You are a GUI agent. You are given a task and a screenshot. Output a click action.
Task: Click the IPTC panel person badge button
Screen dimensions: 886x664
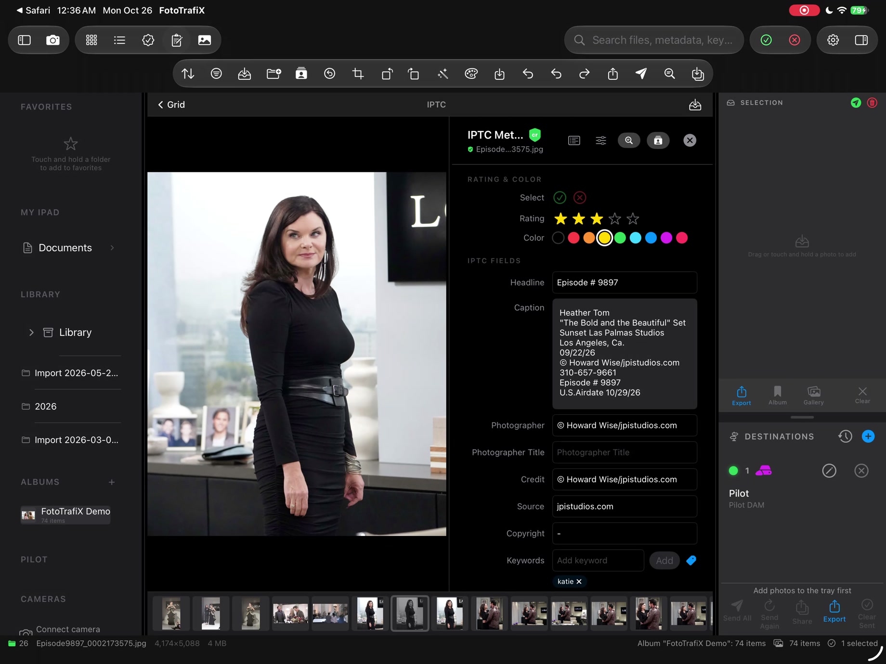pos(658,140)
